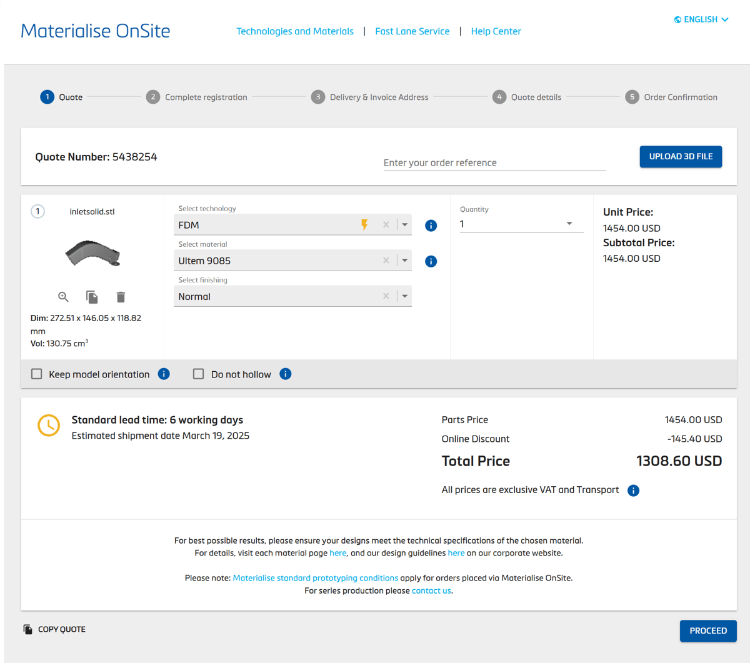
Task: Click the Total Price 1308.60 USD value
Action: click(x=679, y=461)
